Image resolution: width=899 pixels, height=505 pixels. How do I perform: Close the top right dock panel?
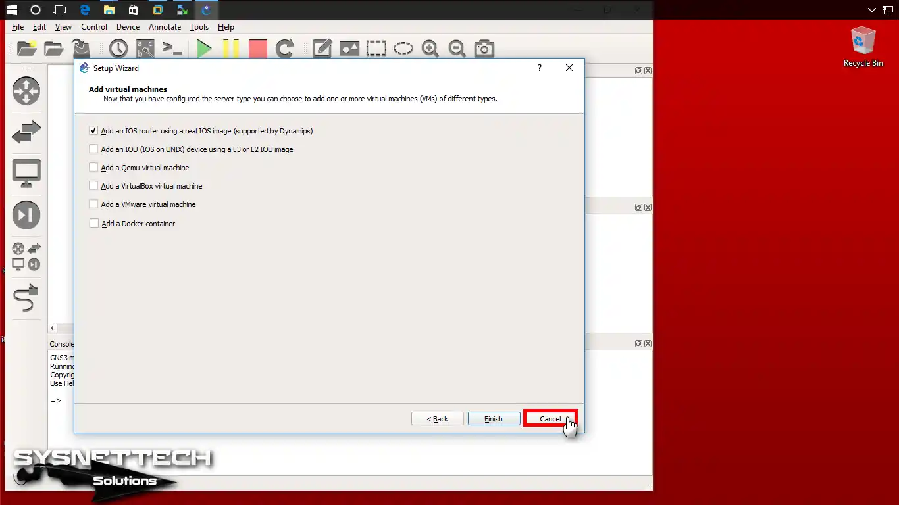coord(648,70)
